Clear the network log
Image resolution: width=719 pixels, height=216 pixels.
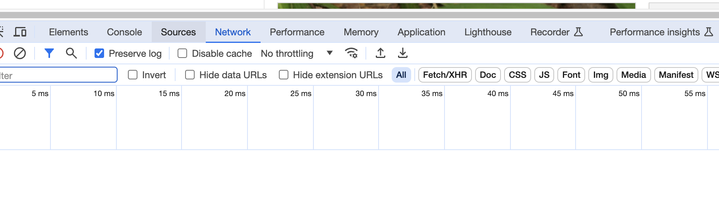point(20,53)
